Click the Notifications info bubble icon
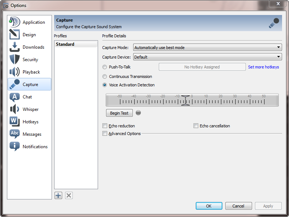 15,146
